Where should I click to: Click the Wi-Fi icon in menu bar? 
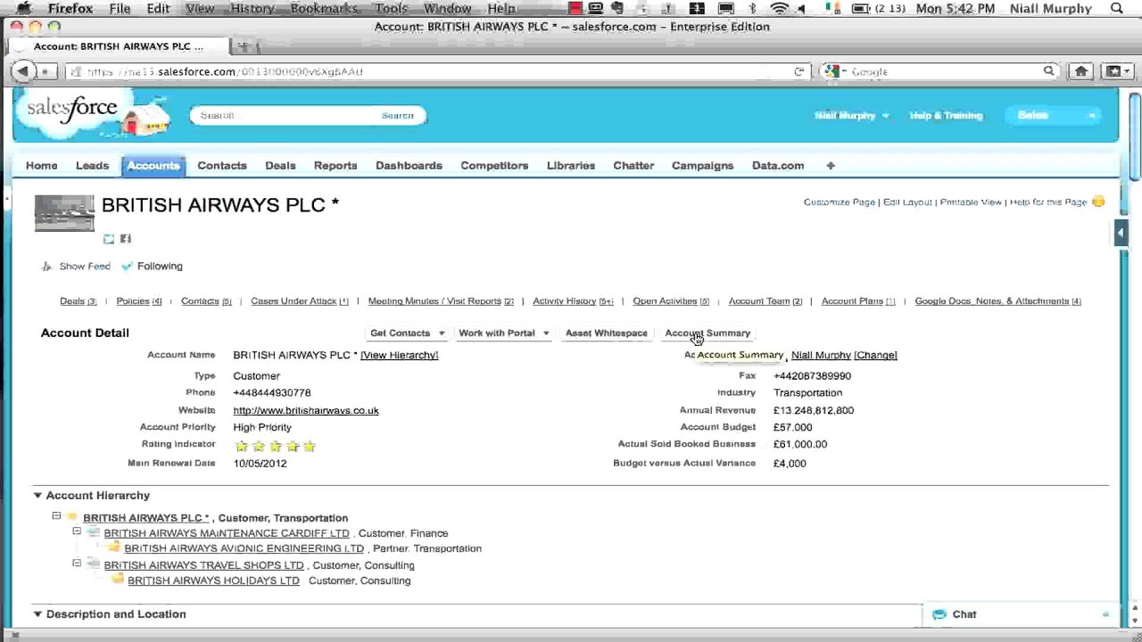[x=779, y=9]
